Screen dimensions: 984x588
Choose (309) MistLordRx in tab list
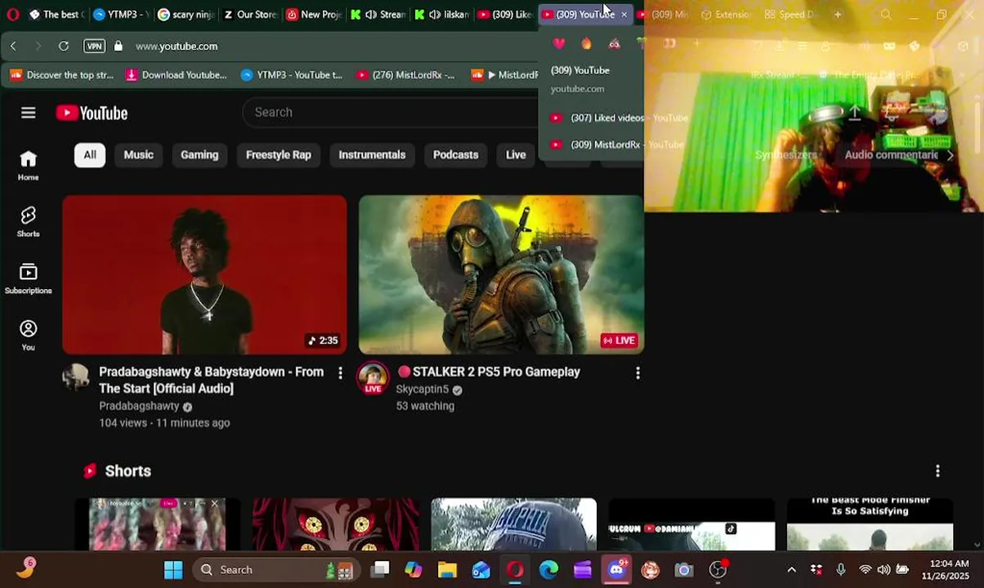[617, 145]
